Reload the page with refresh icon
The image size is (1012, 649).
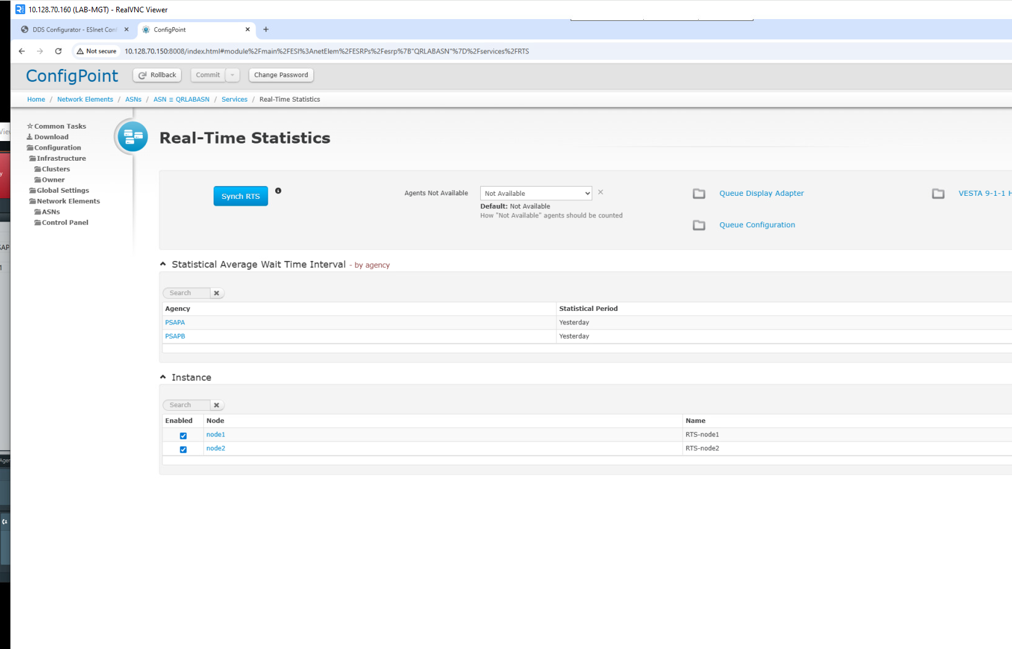pyautogui.click(x=58, y=51)
